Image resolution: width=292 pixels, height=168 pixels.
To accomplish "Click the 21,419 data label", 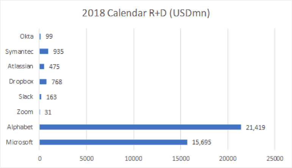I will tap(254, 127).
